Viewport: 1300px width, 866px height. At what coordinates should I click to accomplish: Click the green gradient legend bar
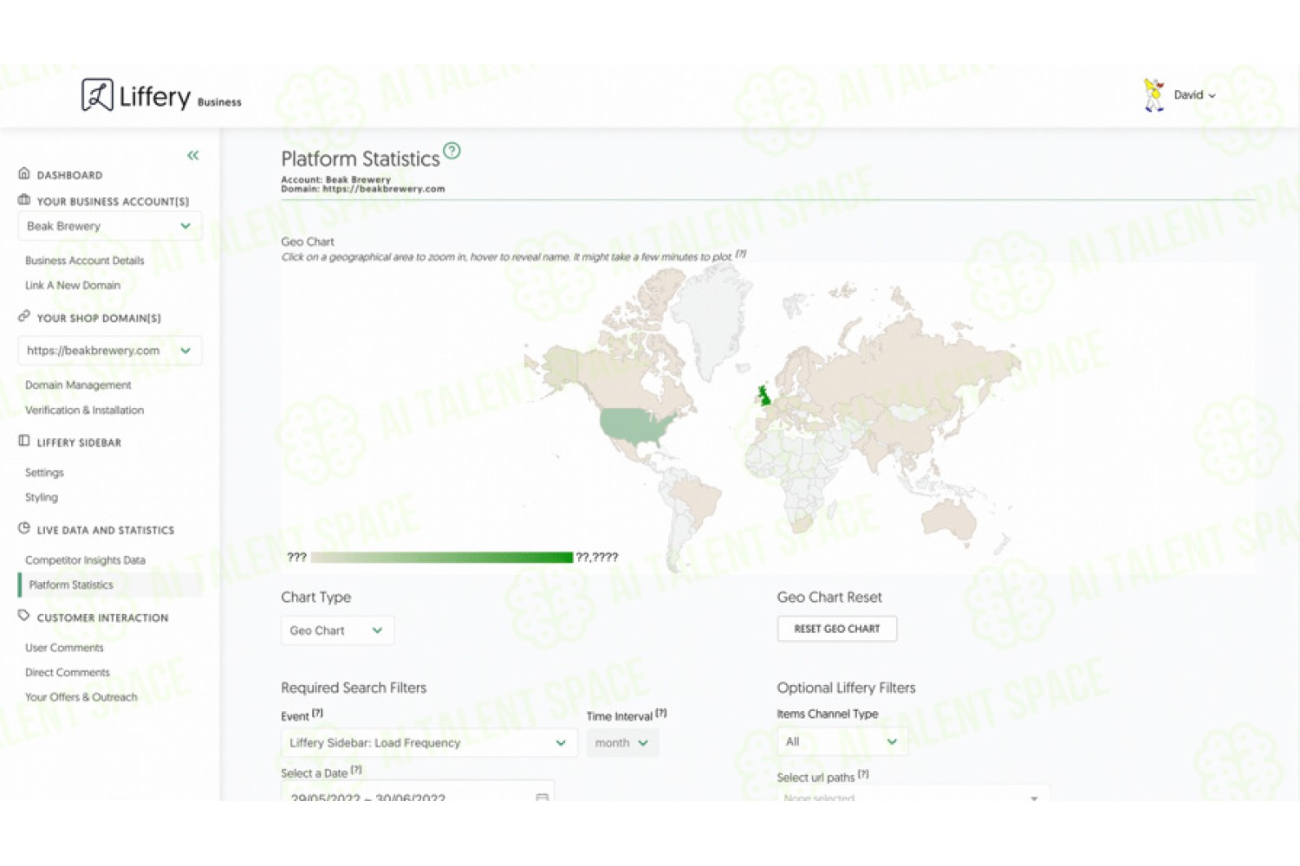(442, 557)
